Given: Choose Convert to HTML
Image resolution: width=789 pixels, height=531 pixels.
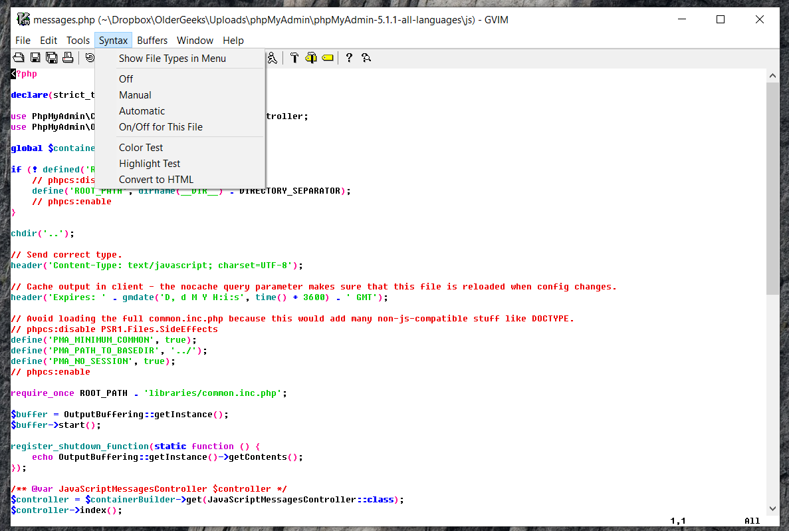Looking at the screenshot, I should (179, 180).
